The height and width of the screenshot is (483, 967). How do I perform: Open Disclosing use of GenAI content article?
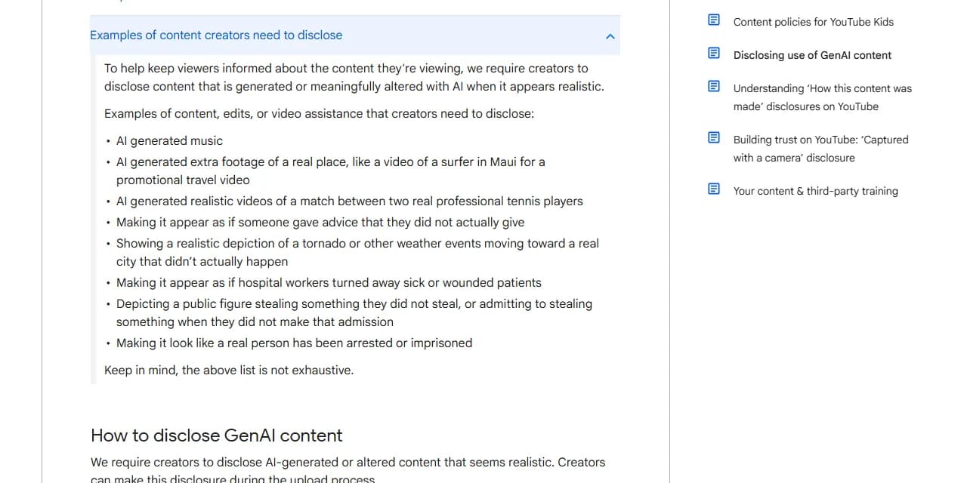pos(812,55)
